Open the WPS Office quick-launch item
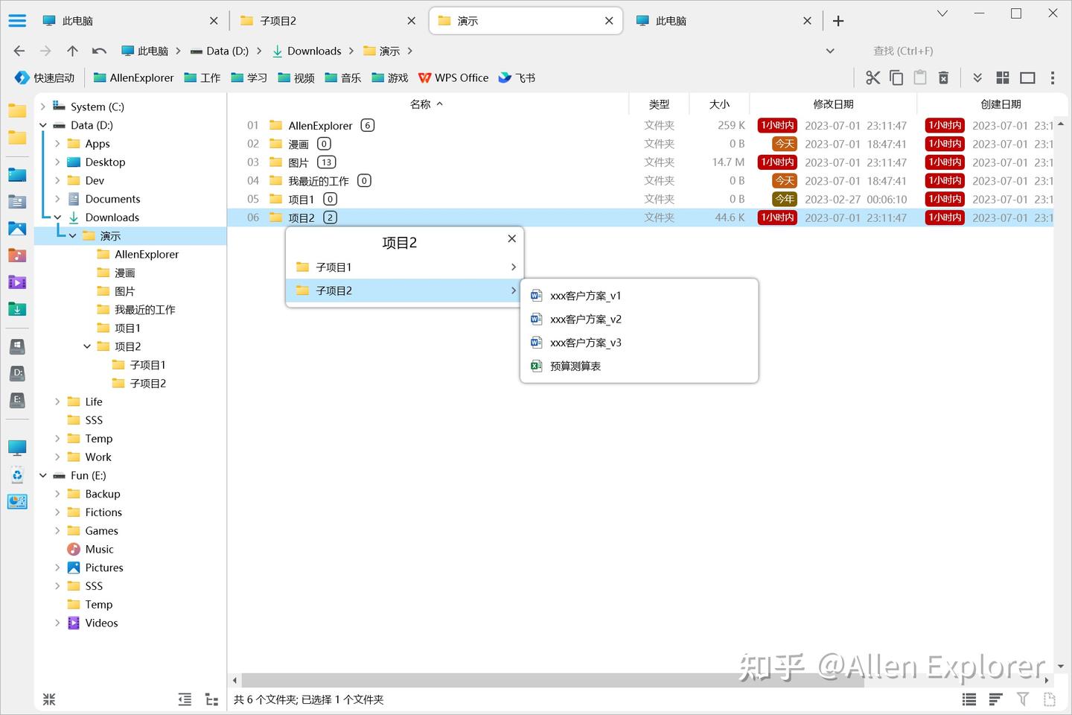The height and width of the screenshot is (715, 1072). pyautogui.click(x=453, y=77)
